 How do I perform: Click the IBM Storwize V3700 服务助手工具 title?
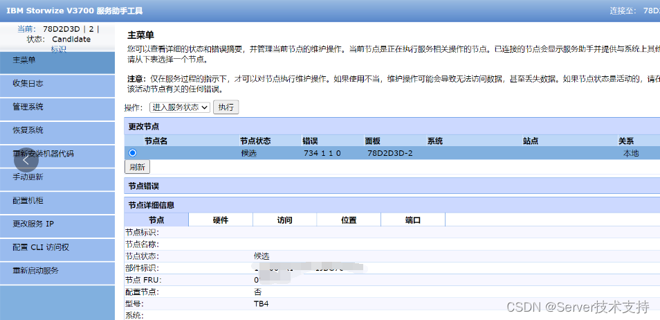pos(75,11)
